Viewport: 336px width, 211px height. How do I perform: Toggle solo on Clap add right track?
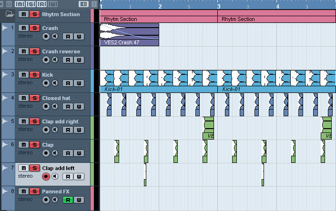coord(33,122)
